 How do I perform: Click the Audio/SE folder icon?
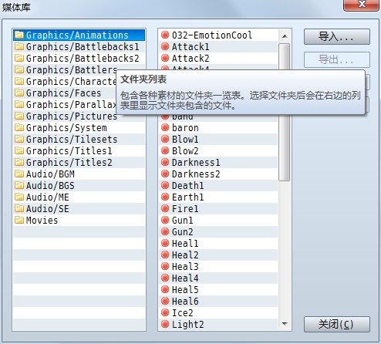click(x=19, y=208)
